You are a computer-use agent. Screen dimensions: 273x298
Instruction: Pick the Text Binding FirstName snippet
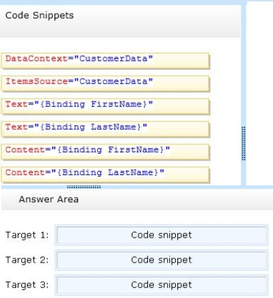point(105,106)
